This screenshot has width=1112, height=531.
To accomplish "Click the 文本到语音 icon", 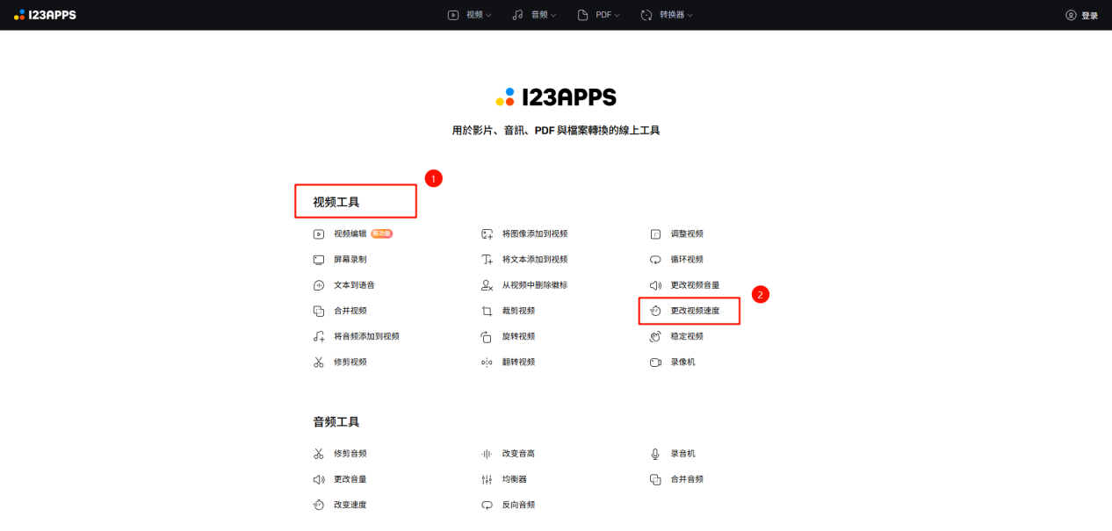I will [x=319, y=285].
